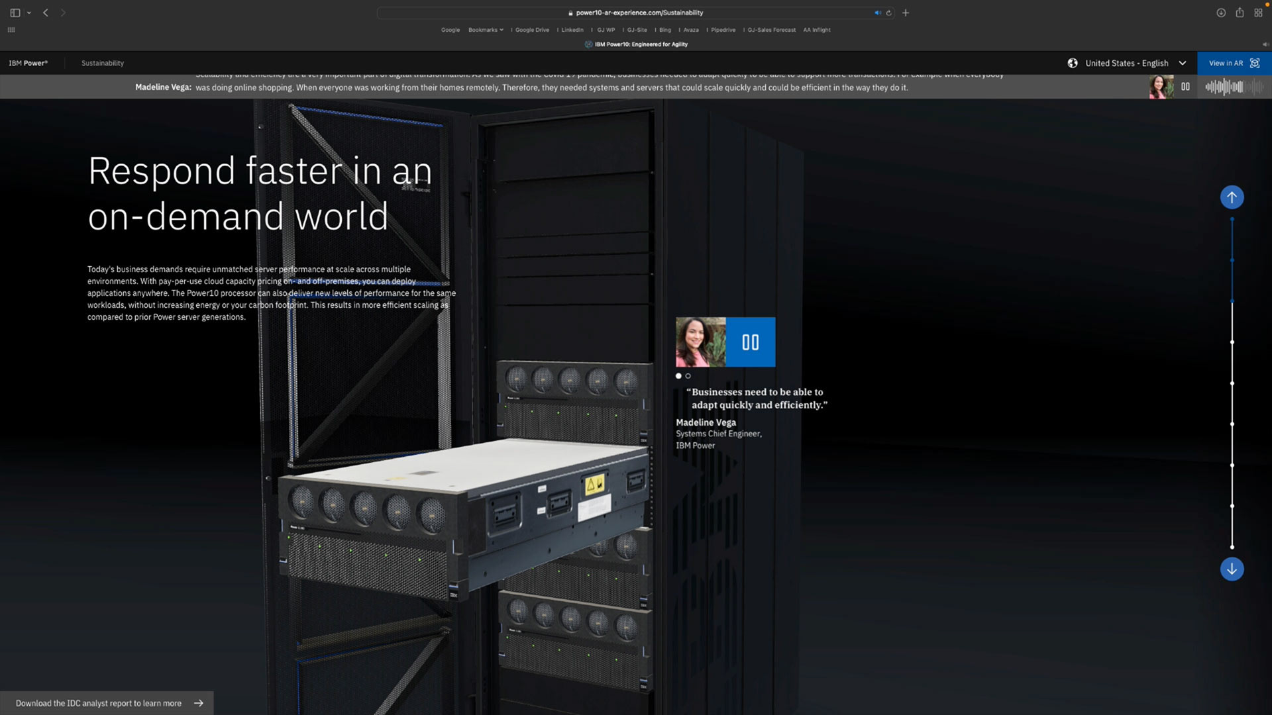Viewport: 1272px width, 715px height.
Task: Open the Safari downloads icon
Action: coord(1220,13)
